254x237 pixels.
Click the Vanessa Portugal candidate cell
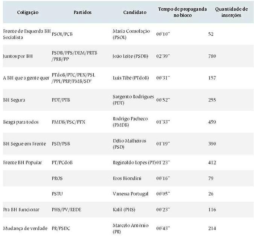pos(131,194)
